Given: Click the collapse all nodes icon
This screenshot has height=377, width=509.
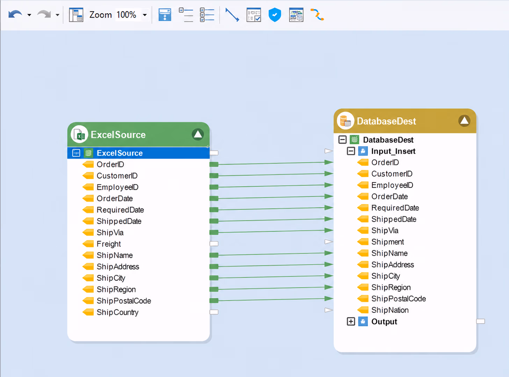Looking at the screenshot, I should click(x=186, y=15).
